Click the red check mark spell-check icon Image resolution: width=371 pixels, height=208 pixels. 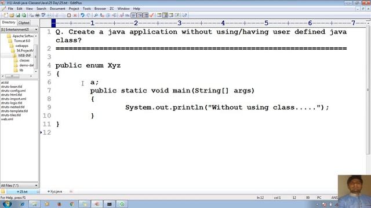tap(152, 16)
